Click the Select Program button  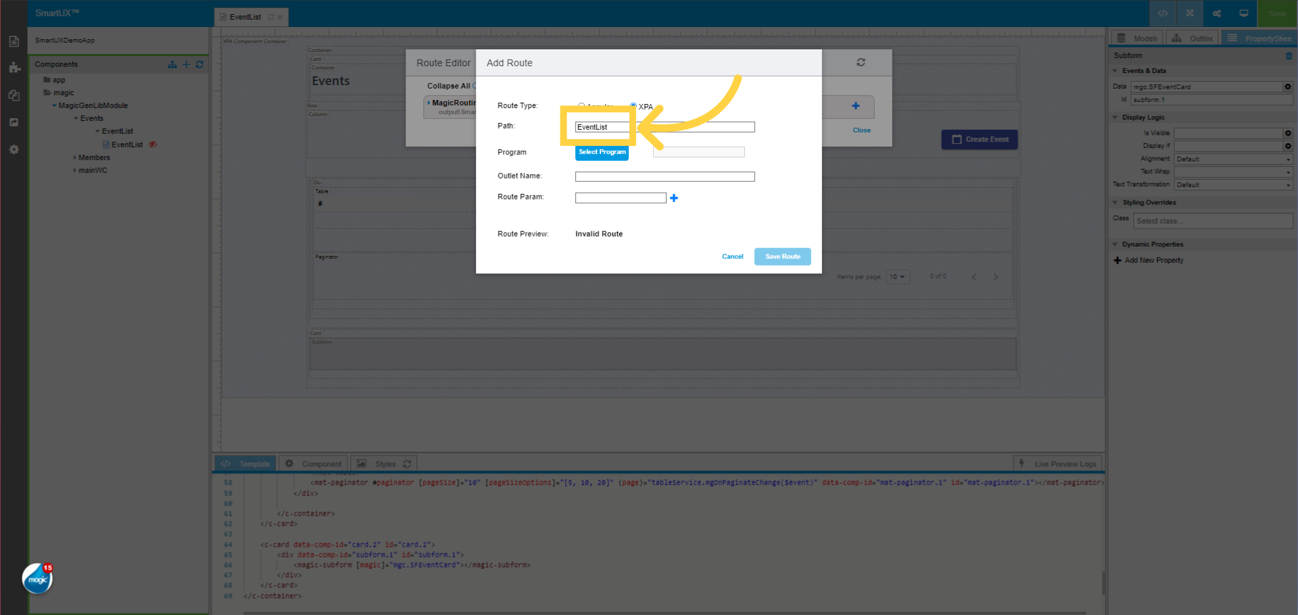[x=602, y=152]
